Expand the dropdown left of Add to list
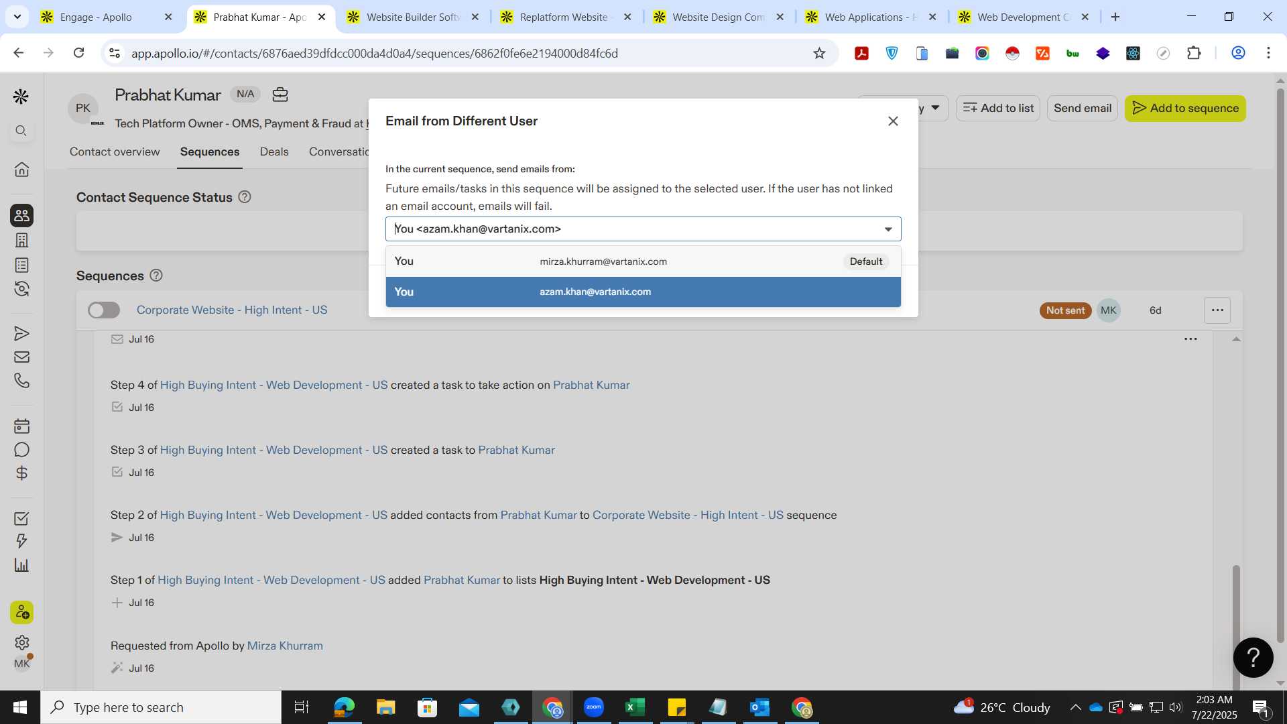The width and height of the screenshot is (1287, 724). (x=935, y=108)
